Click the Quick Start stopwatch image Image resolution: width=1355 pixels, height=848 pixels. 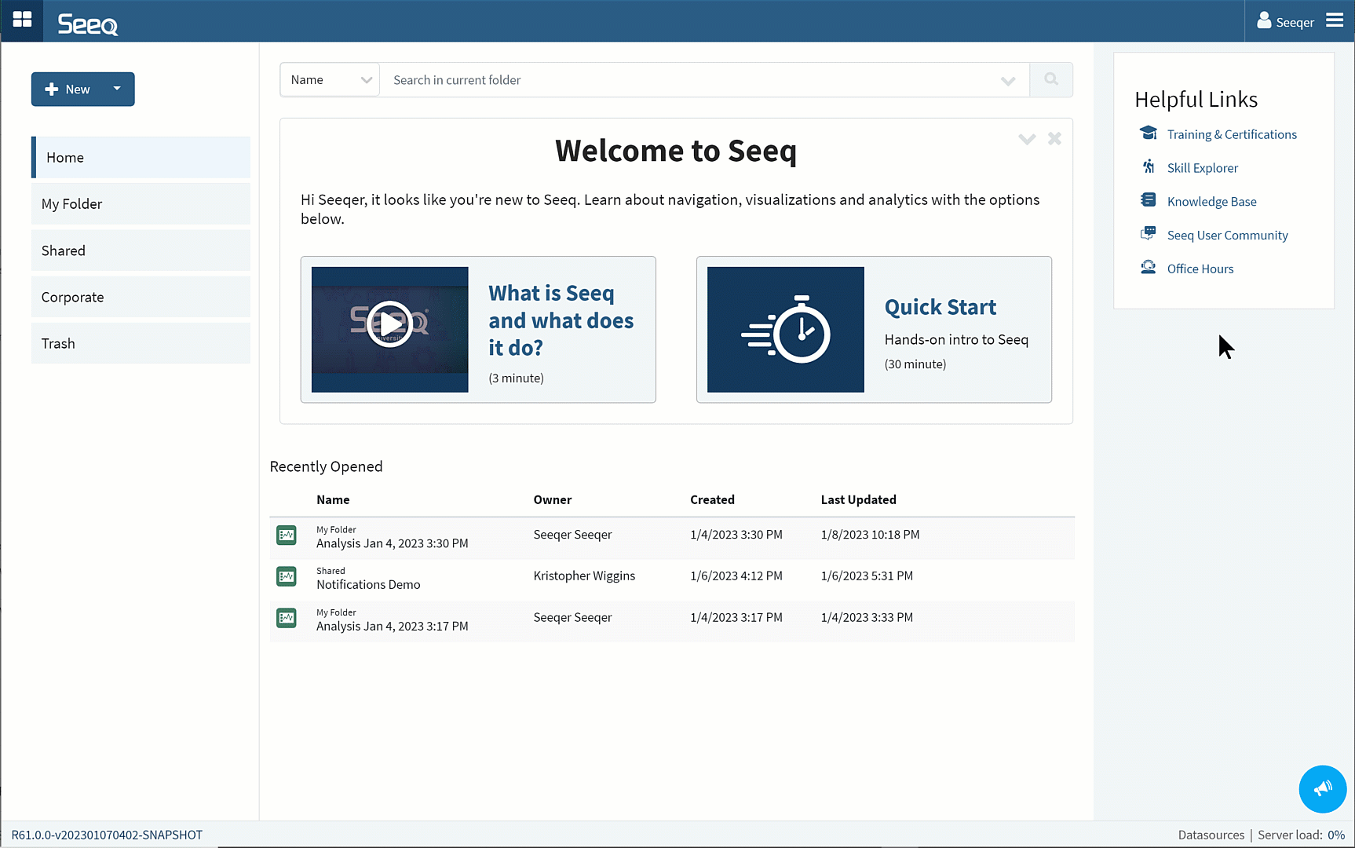pyautogui.click(x=785, y=330)
